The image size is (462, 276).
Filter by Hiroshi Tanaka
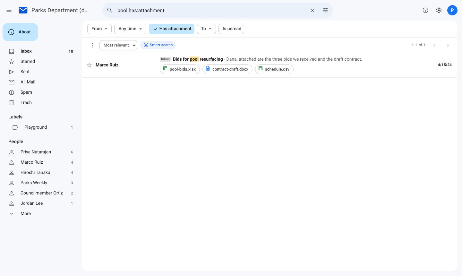point(41,173)
